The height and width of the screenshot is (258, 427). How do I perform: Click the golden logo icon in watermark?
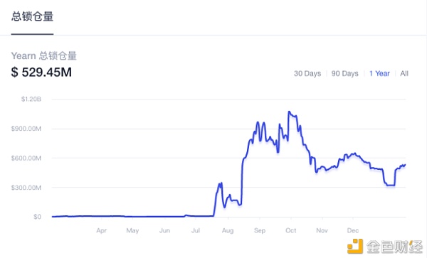[355, 246]
